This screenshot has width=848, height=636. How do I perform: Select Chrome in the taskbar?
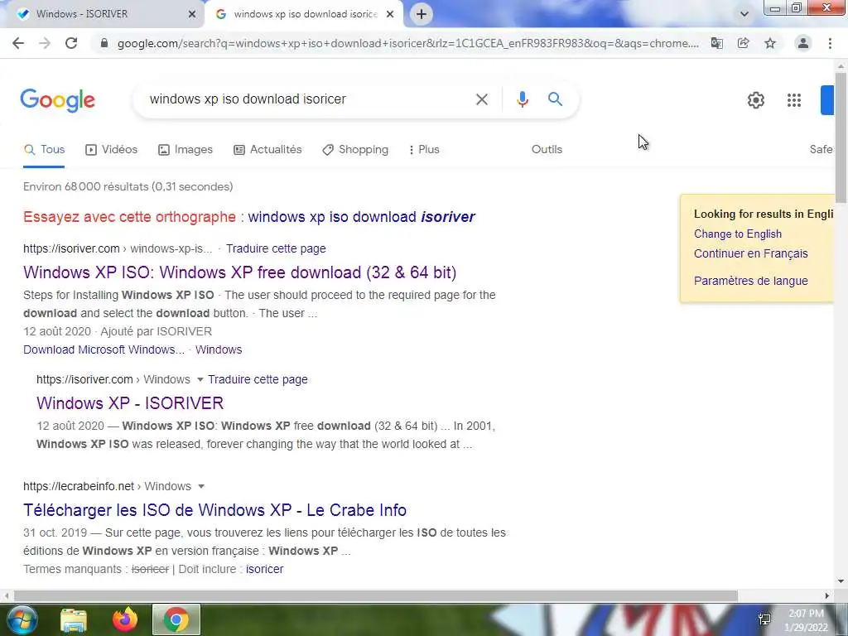[x=176, y=619]
